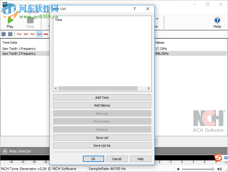Click Save List button
The height and width of the screenshot is (172, 228).
(102, 138)
